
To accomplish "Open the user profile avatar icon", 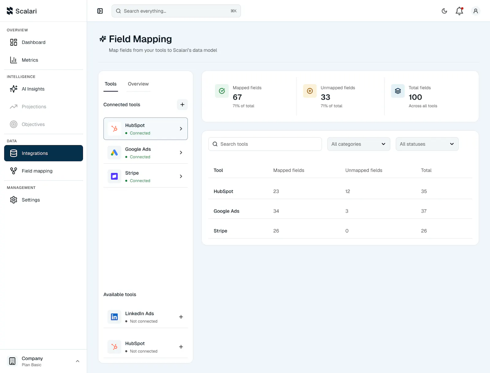I will (x=476, y=11).
